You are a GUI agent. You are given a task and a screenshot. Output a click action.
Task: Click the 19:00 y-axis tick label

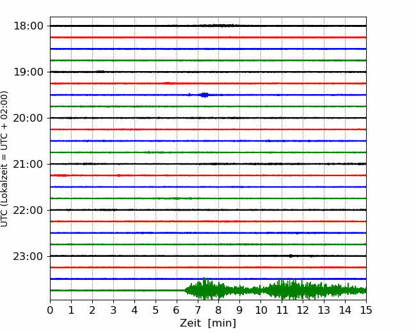[28, 72]
